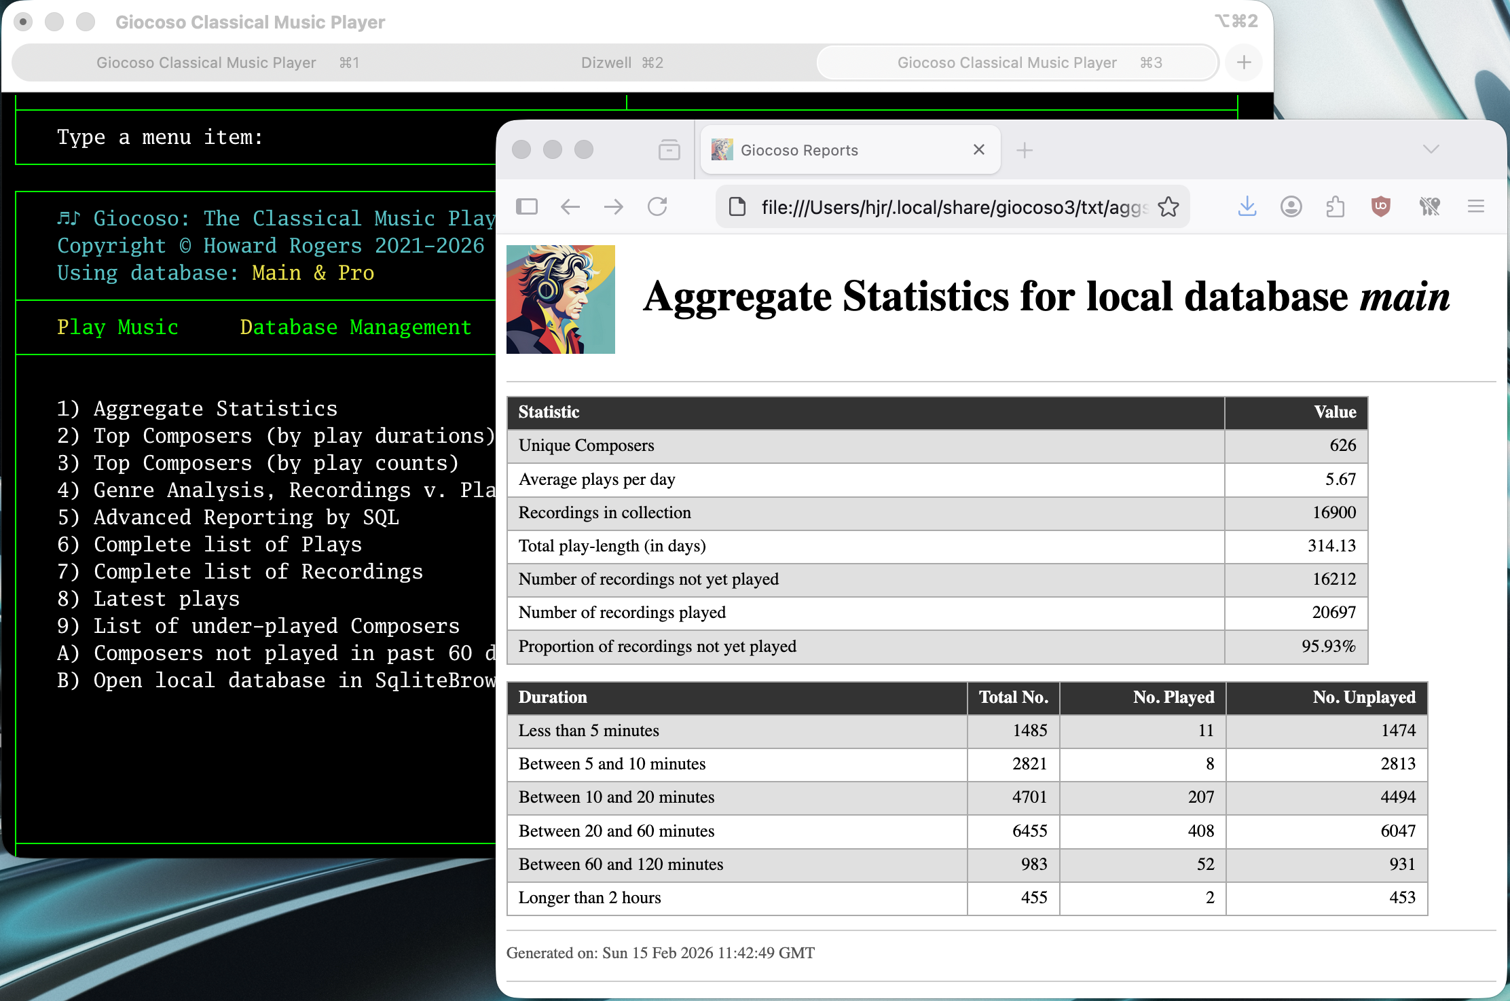This screenshot has height=1001, width=1510.
Task: Expand the list all tabs chevron
Action: 1431,149
